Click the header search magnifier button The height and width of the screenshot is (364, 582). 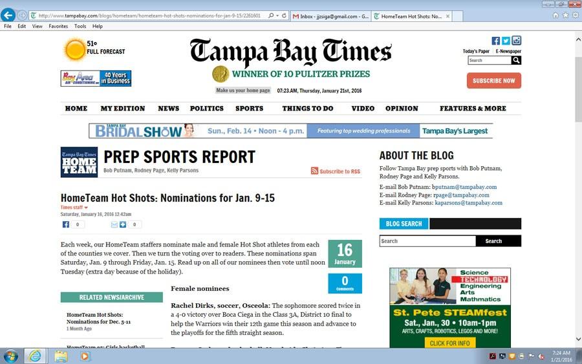coord(516,60)
